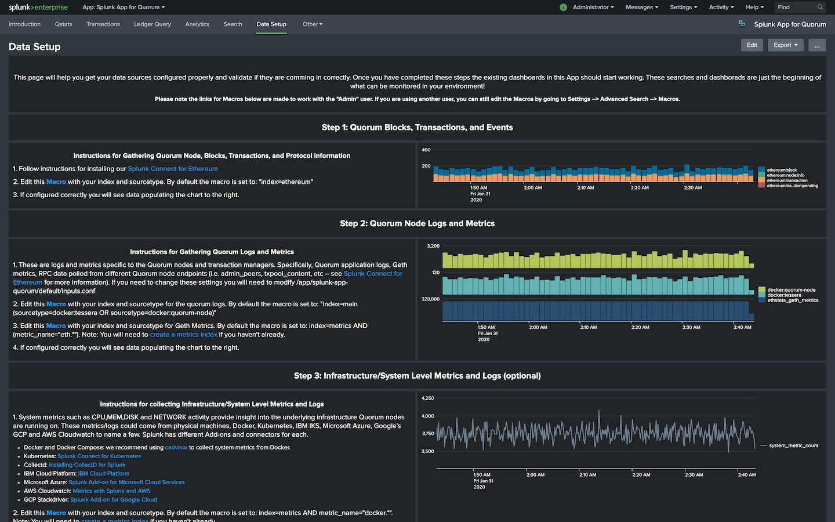The image size is (835, 522).
Task: Open the Search tab
Action: (x=233, y=24)
